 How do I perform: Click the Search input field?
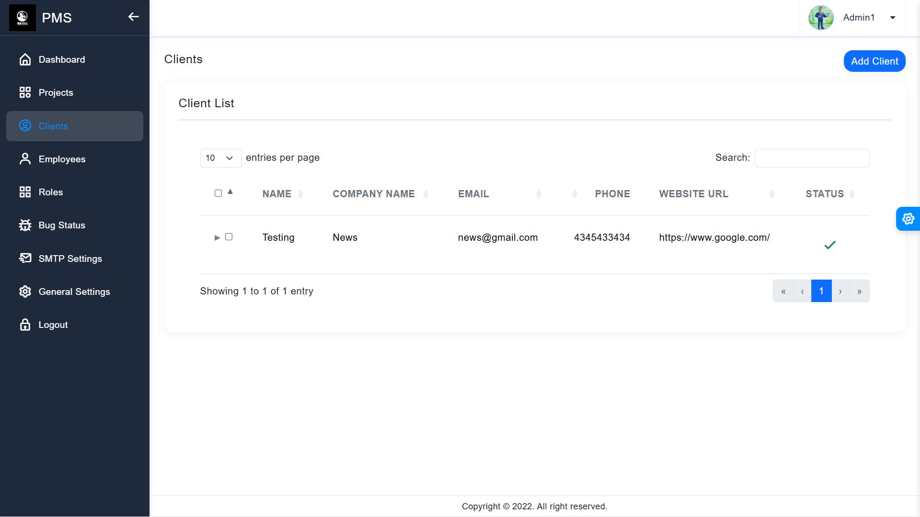(x=812, y=158)
